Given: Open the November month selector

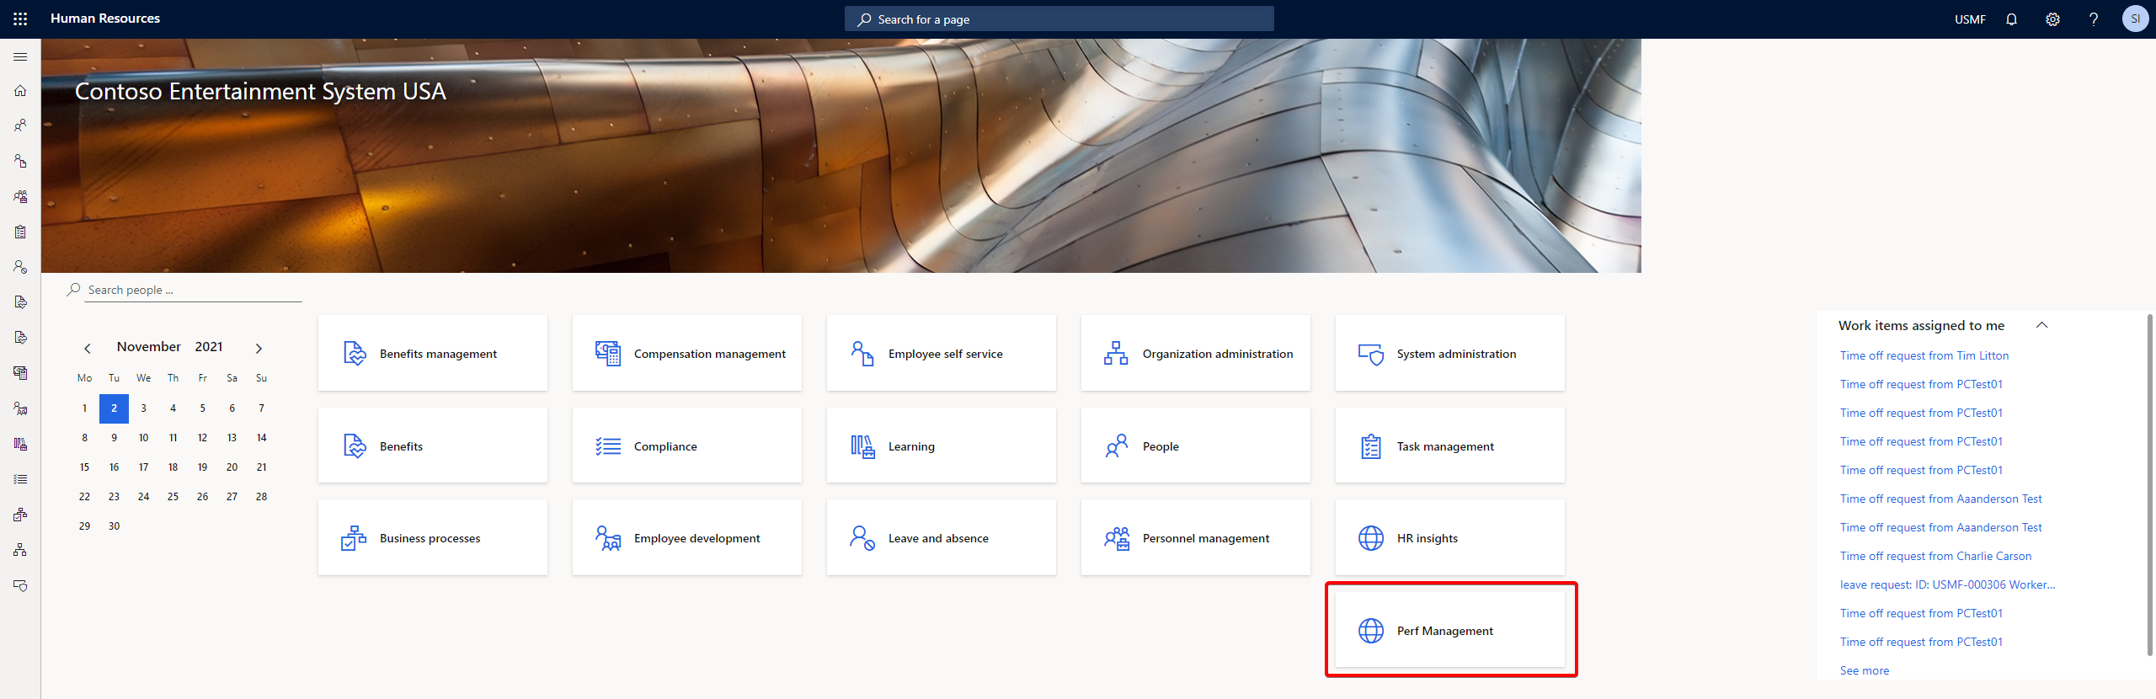Looking at the screenshot, I should pyautogui.click(x=148, y=347).
